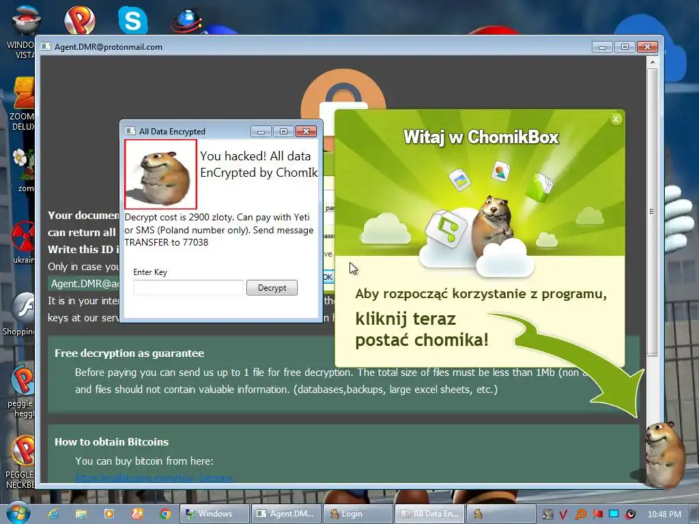Image resolution: width=699 pixels, height=524 pixels.
Task: Switch to the Agent.DM... taskbar window
Action: pos(286,514)
